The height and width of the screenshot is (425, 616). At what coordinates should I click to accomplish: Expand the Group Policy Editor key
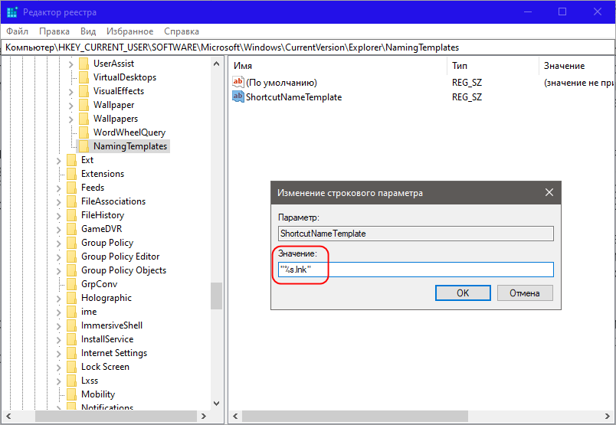[58, 257]
